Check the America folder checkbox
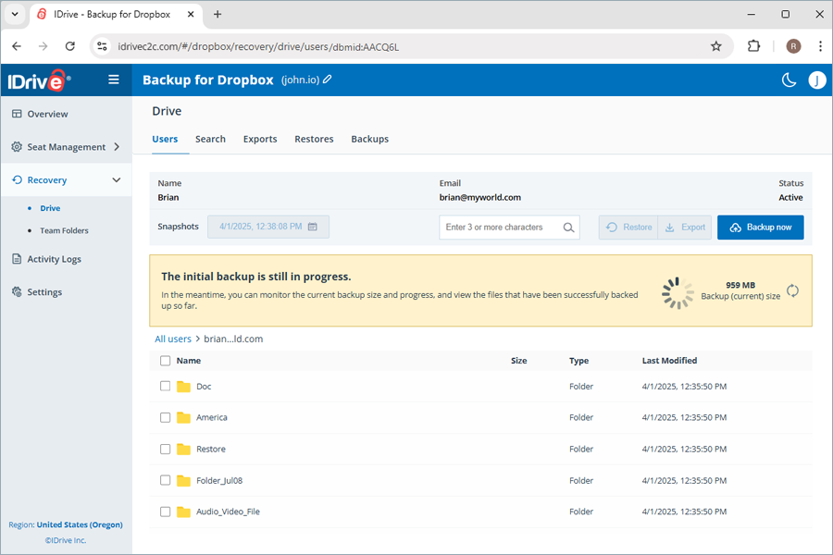833x555 pixels. point(165,417)
